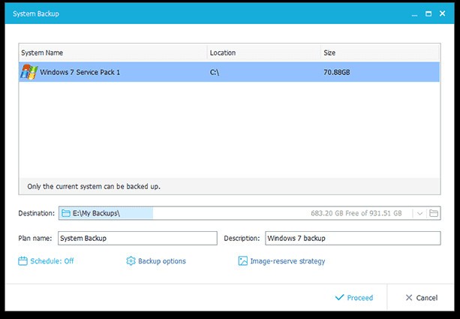This screenshot has width=460, height=319.
Task: Maximize the System Backup window
Action: 428,14
